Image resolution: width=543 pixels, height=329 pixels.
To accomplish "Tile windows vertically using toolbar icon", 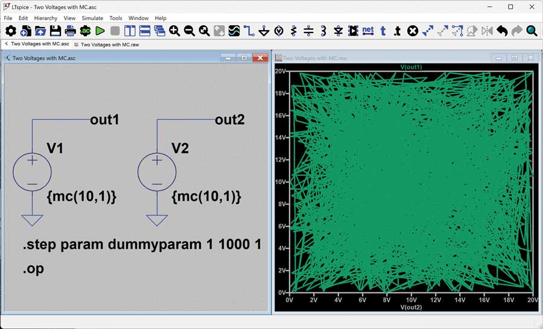I will pos(130,31).
